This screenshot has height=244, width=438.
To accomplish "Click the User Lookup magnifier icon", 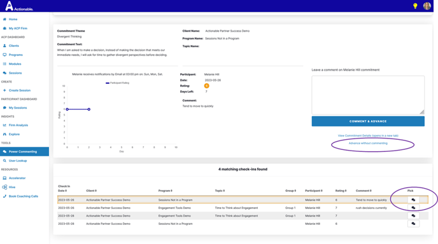I will point(4,161).
